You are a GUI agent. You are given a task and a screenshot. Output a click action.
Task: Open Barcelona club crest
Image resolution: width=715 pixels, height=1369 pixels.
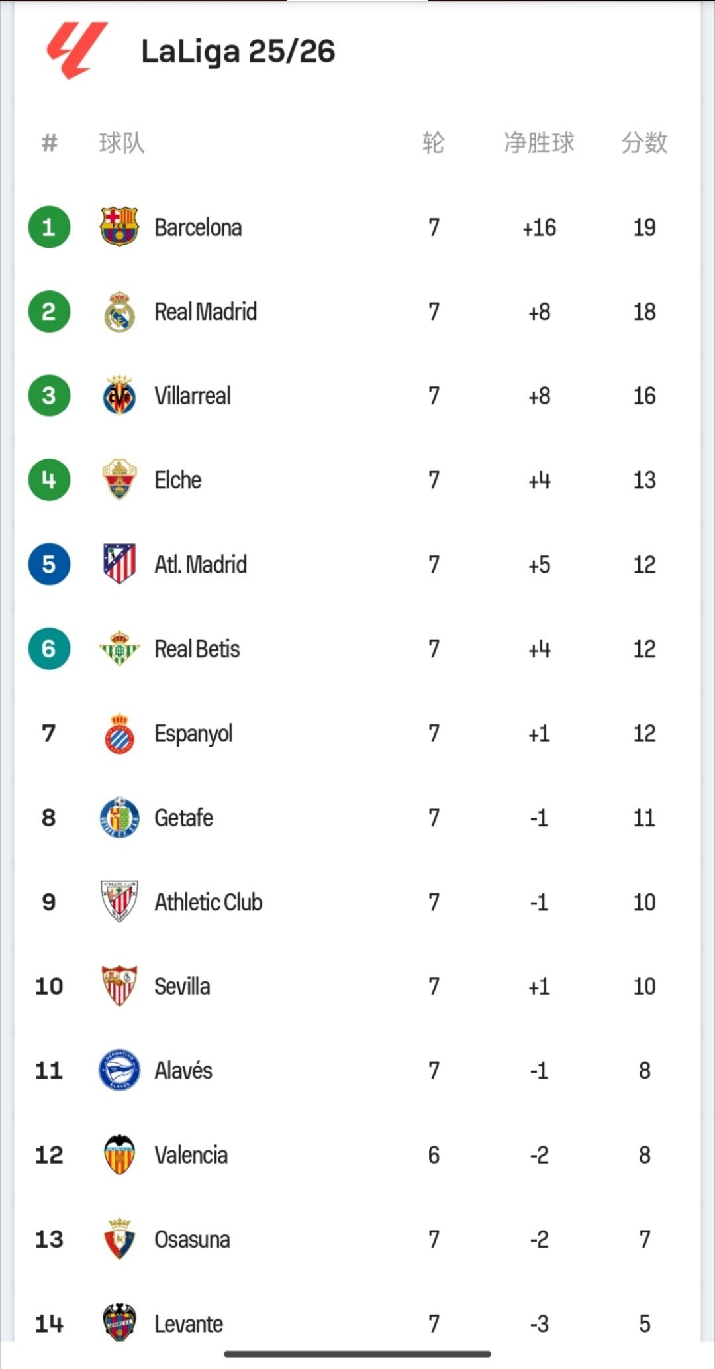[119, 227]
